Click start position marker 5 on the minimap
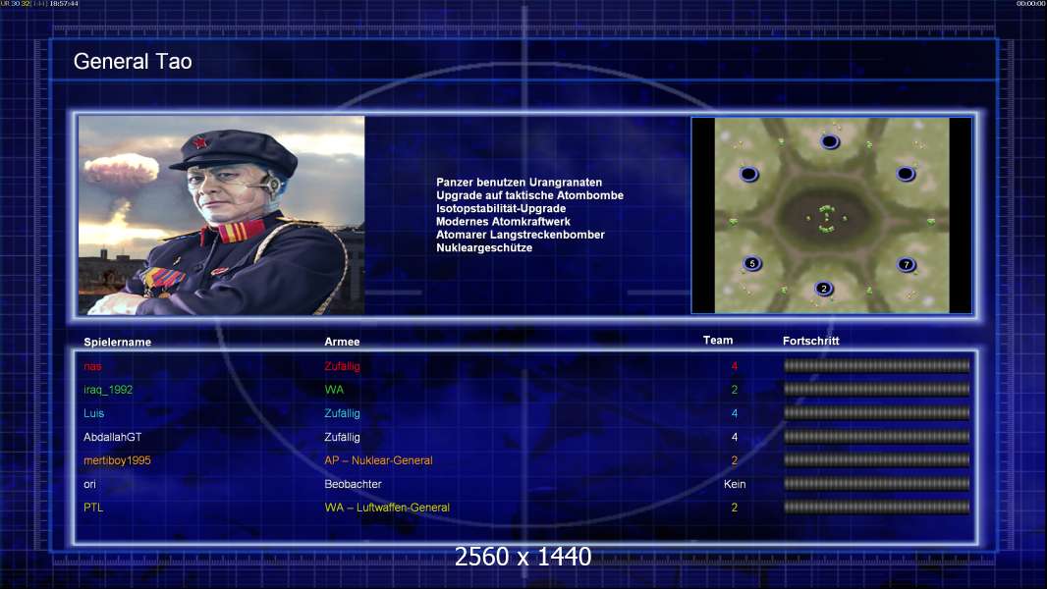Image resolution: width=1047 pixels, height=589 pixels. point(752,263)
